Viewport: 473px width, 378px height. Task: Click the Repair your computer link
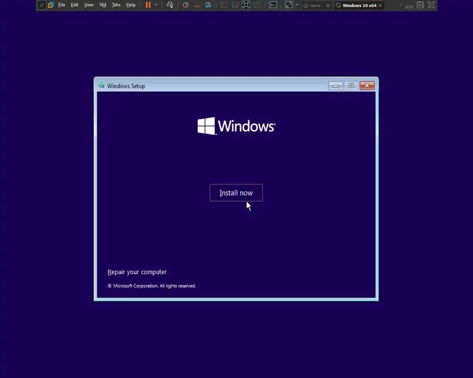click(137, 272)
